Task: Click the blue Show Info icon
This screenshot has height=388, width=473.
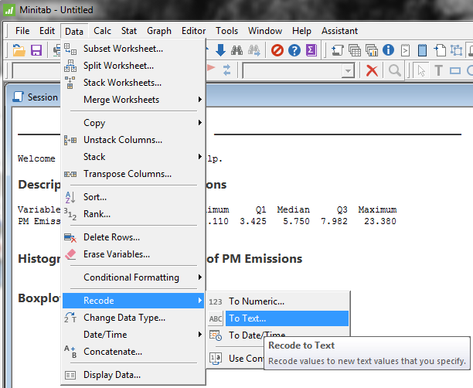Action: click(x=388, y=50)
